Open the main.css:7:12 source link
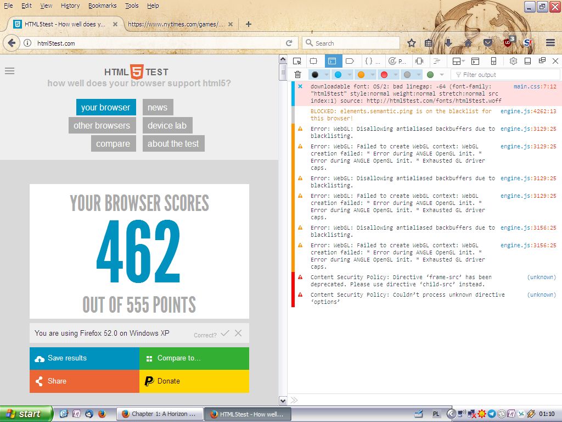The image size is (562, 422). tap(535, 86)
